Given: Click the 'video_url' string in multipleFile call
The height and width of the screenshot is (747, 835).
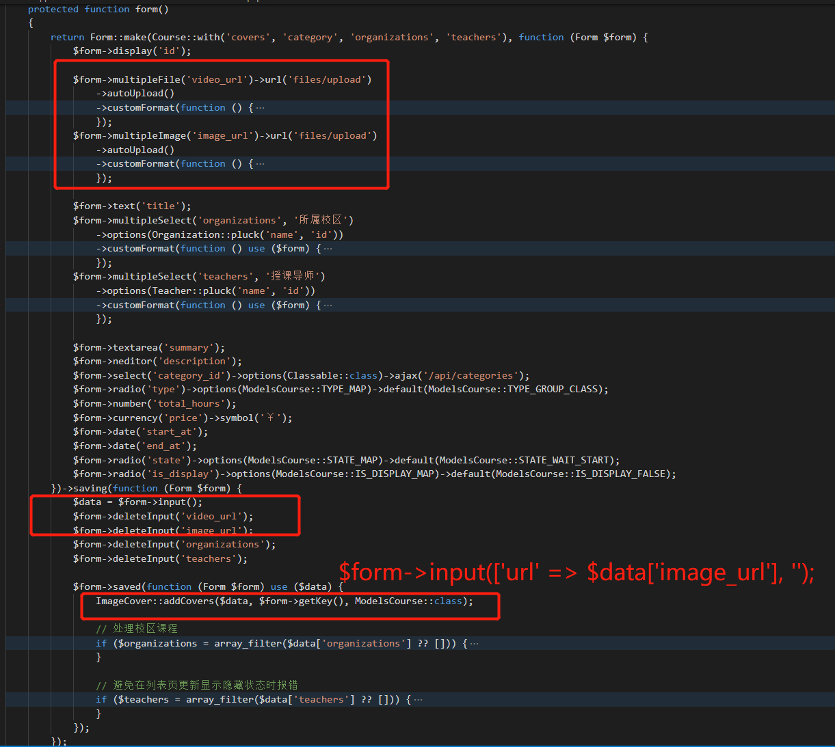Looking at the screenshot, I should [218, 79].
